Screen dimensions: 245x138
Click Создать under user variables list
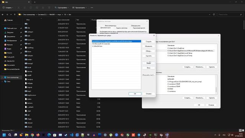[x=188, y=67]
